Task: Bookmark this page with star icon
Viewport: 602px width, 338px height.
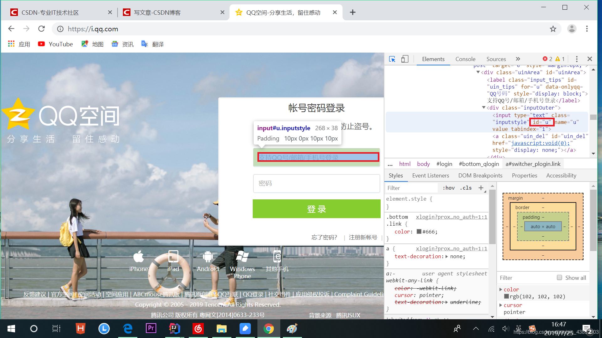Action: (x=553, y=29)
